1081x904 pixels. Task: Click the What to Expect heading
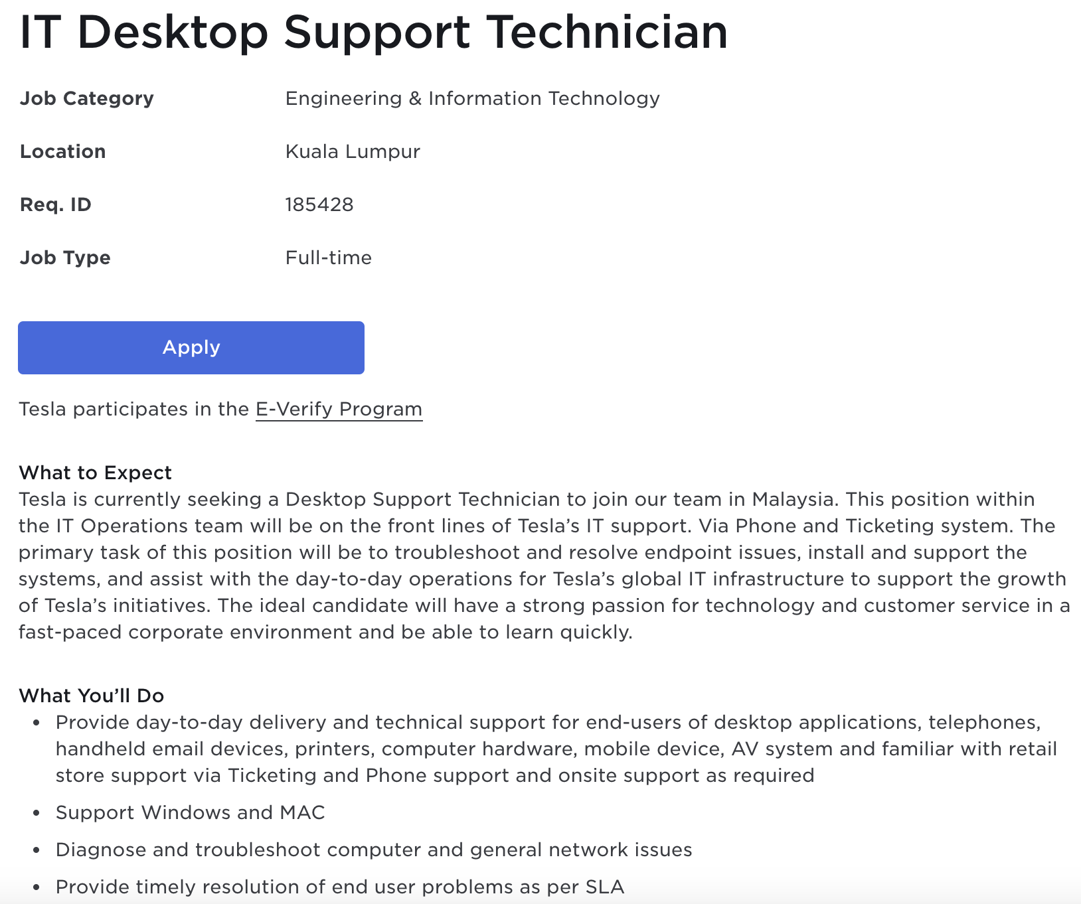(95, 473)
